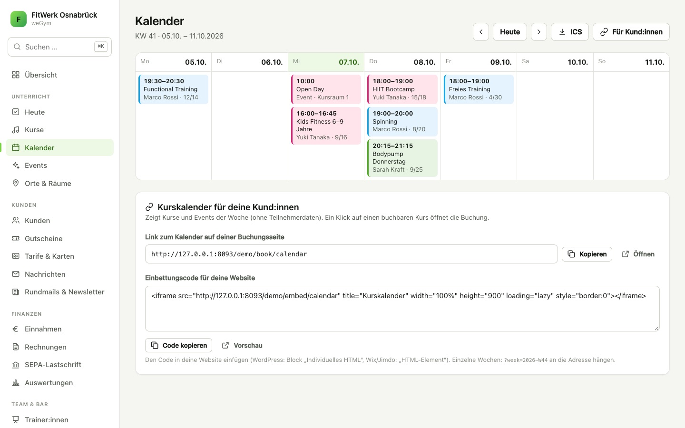The image size is (685, 428).
Task: Open the Kurse sidebar item
Action: pos(59,129)
